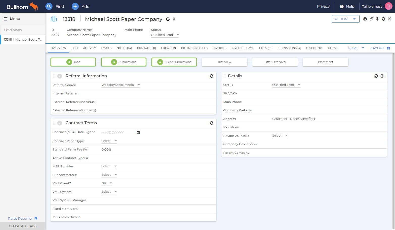Click the Layout grid icon

pyautogui.click(x=388, y=48)
